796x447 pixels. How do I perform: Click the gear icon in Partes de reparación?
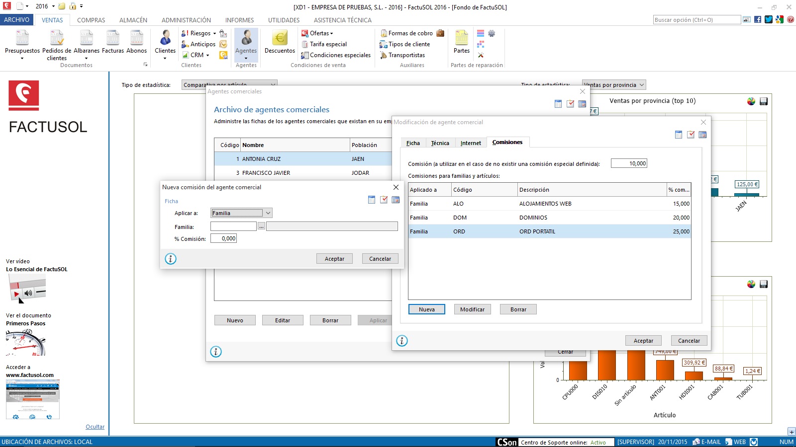click(x=492, y=33)
